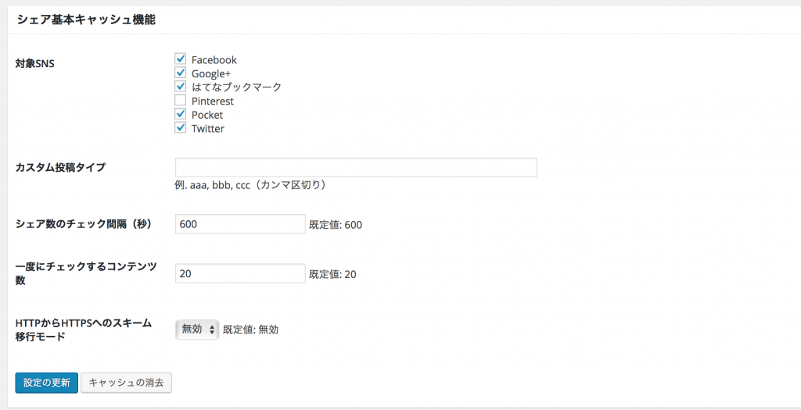Click the Google+ label text
801x410 pixels.
[x=210, y=74]
